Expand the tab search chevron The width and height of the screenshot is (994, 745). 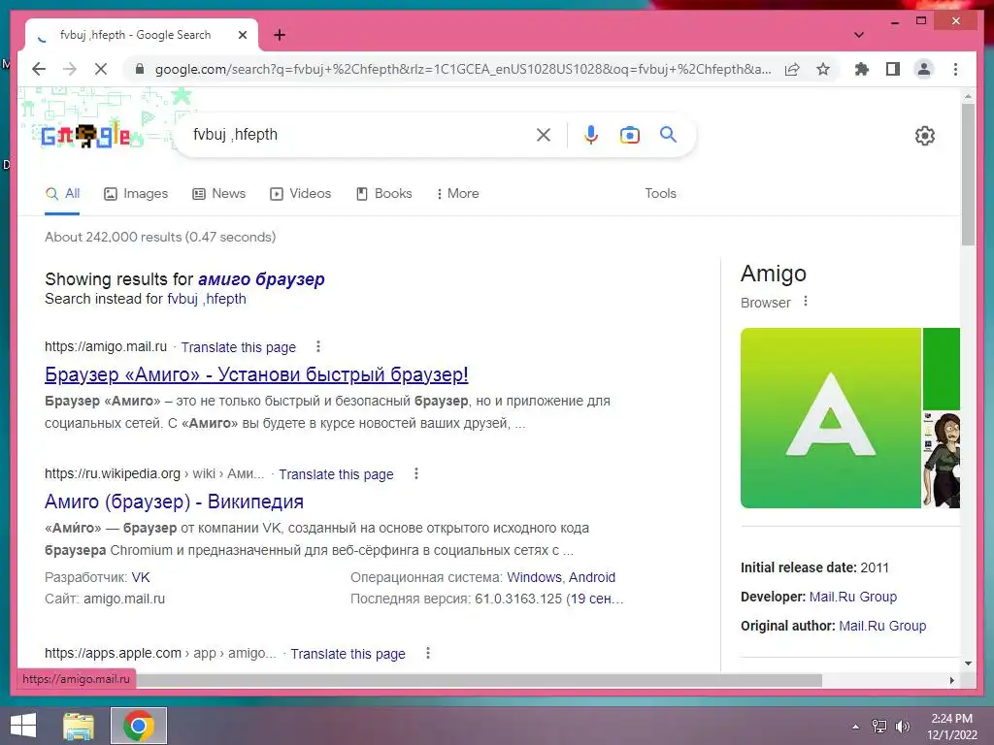click(859, 35)
